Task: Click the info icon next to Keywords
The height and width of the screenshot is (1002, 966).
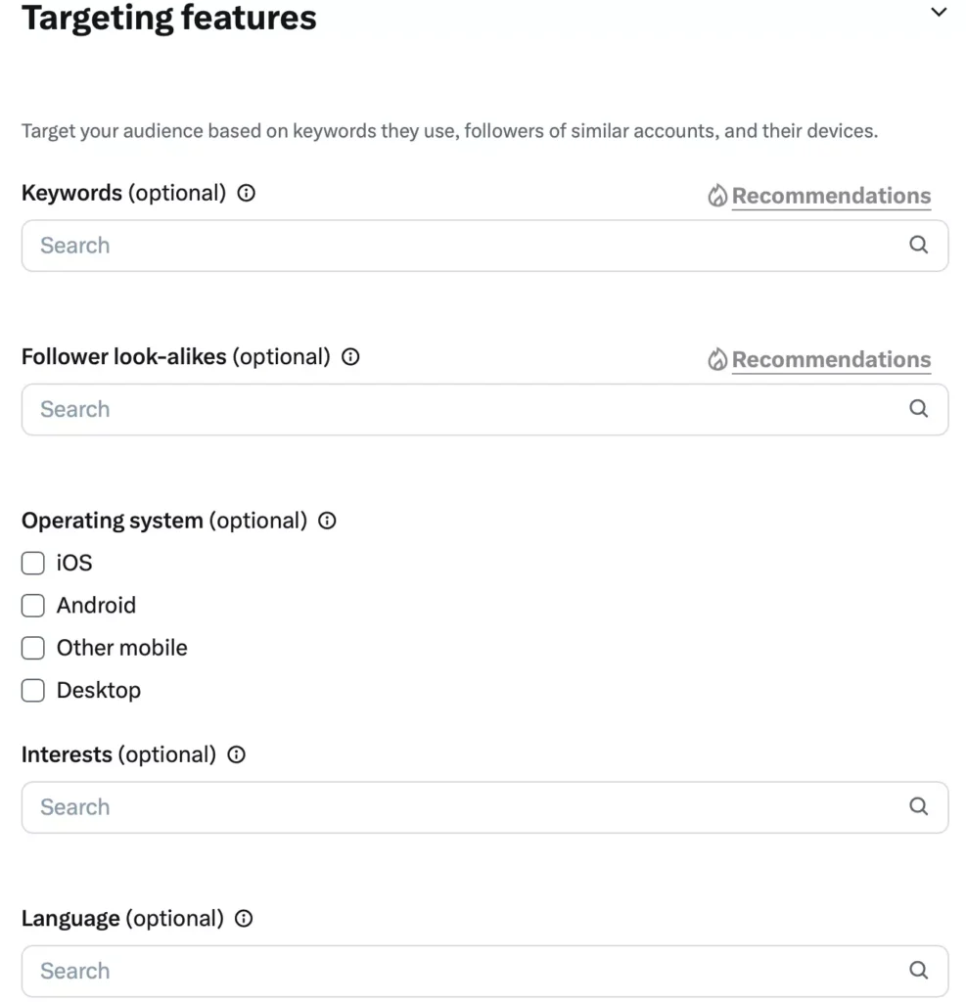Action: coord(245,193)
